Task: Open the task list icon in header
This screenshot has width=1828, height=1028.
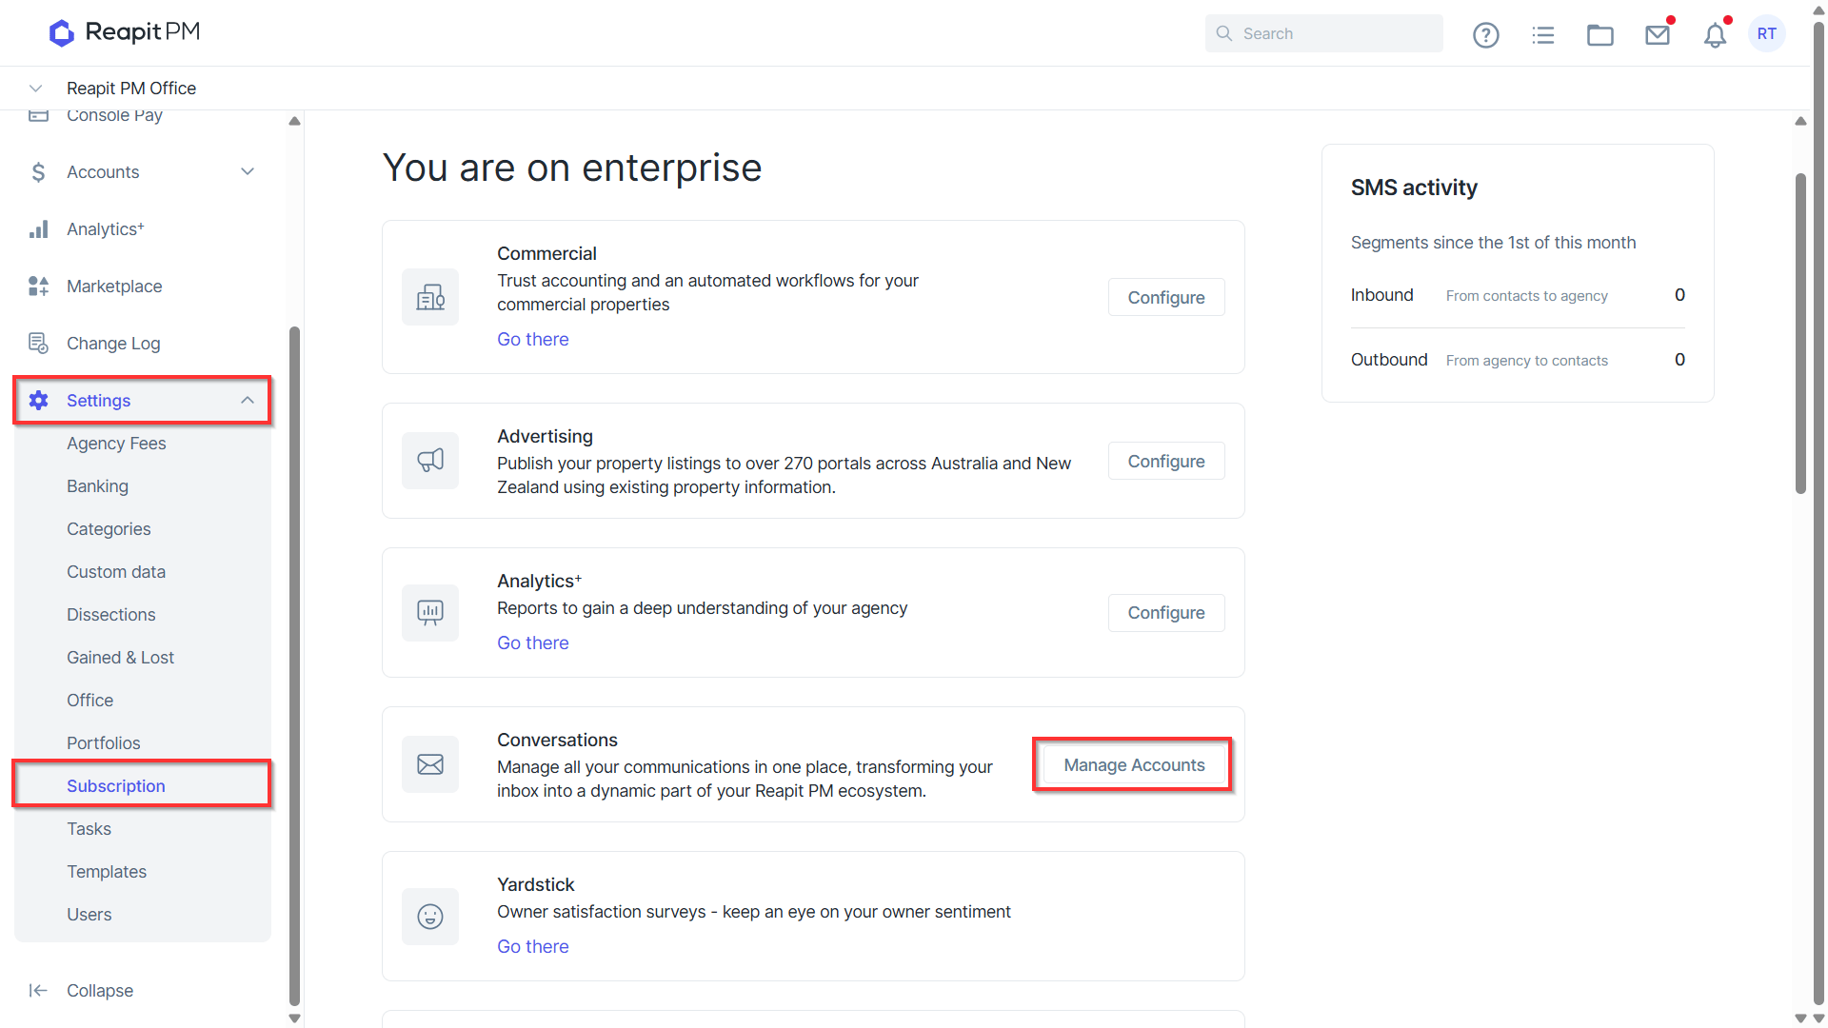Action: click(1542, 34)
